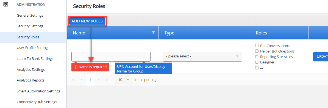This screenshot has height=108, width=328.
Task: Expand the items per page dropdown
Action: (x=124, y=80)
